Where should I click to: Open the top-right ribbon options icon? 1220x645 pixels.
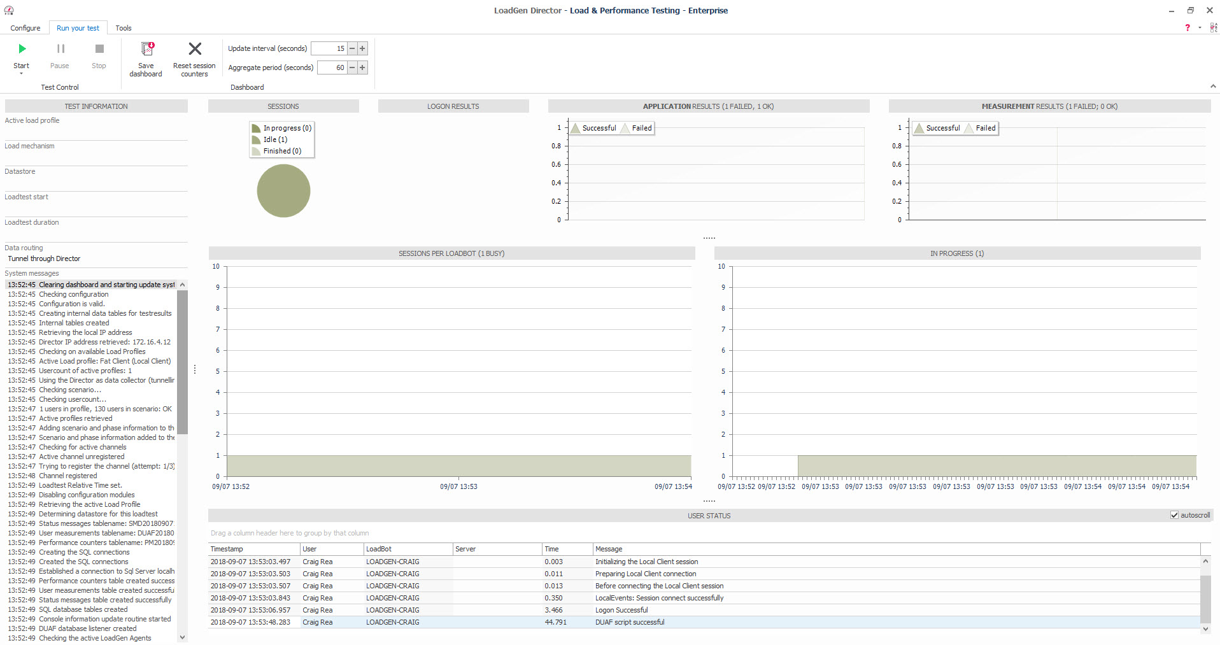[x=1213, y=27]
